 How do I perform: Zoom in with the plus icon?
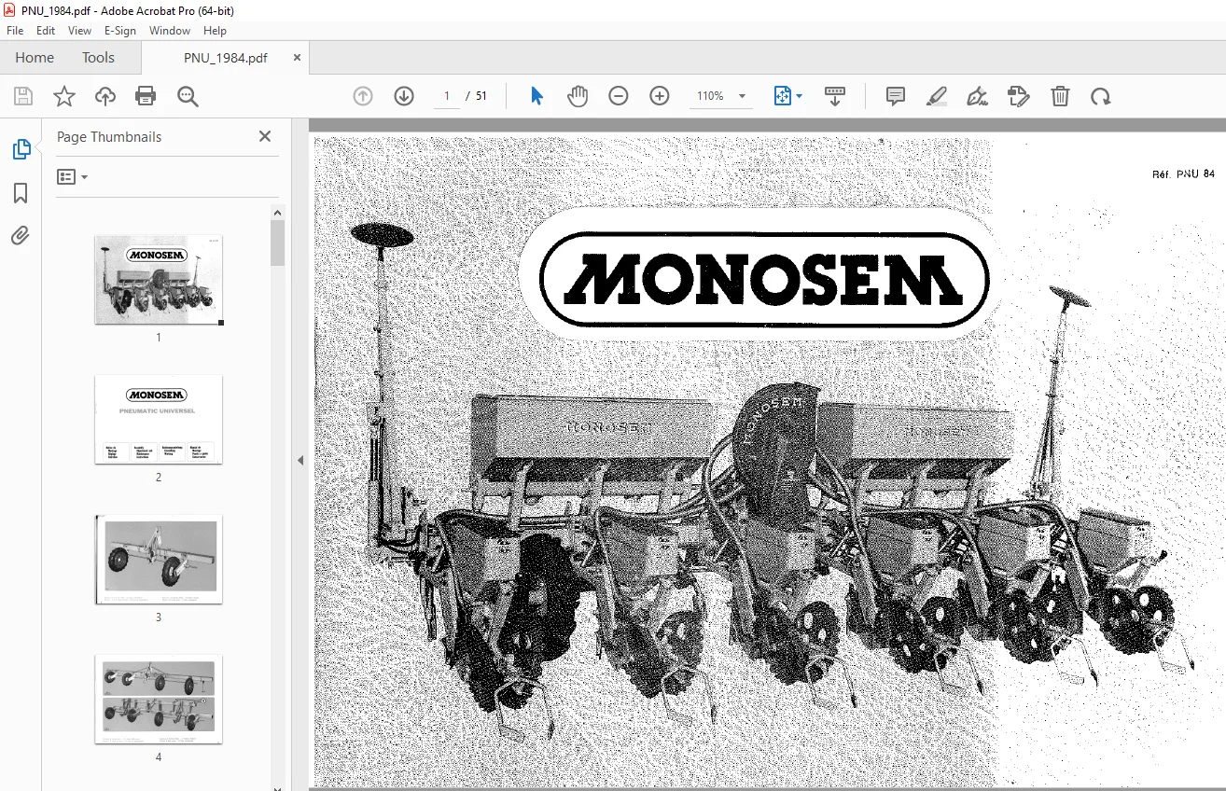pyautogui.click(x=660, y=96)
